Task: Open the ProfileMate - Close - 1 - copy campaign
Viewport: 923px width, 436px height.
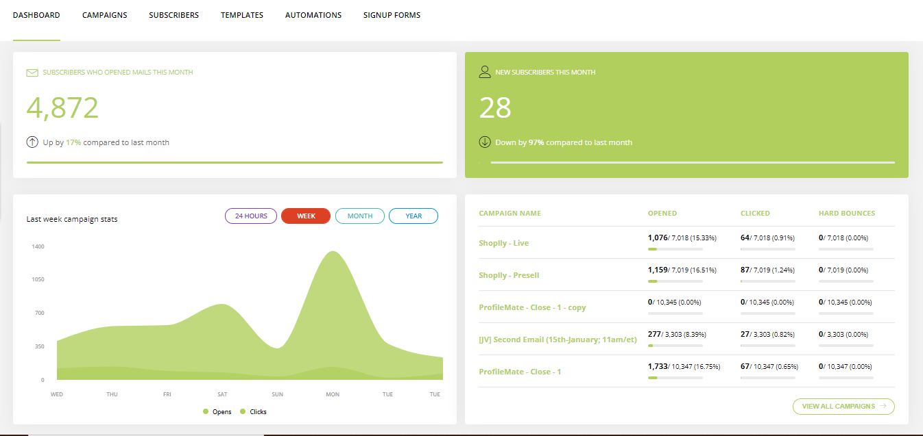Action: click(x=532, y=307)
